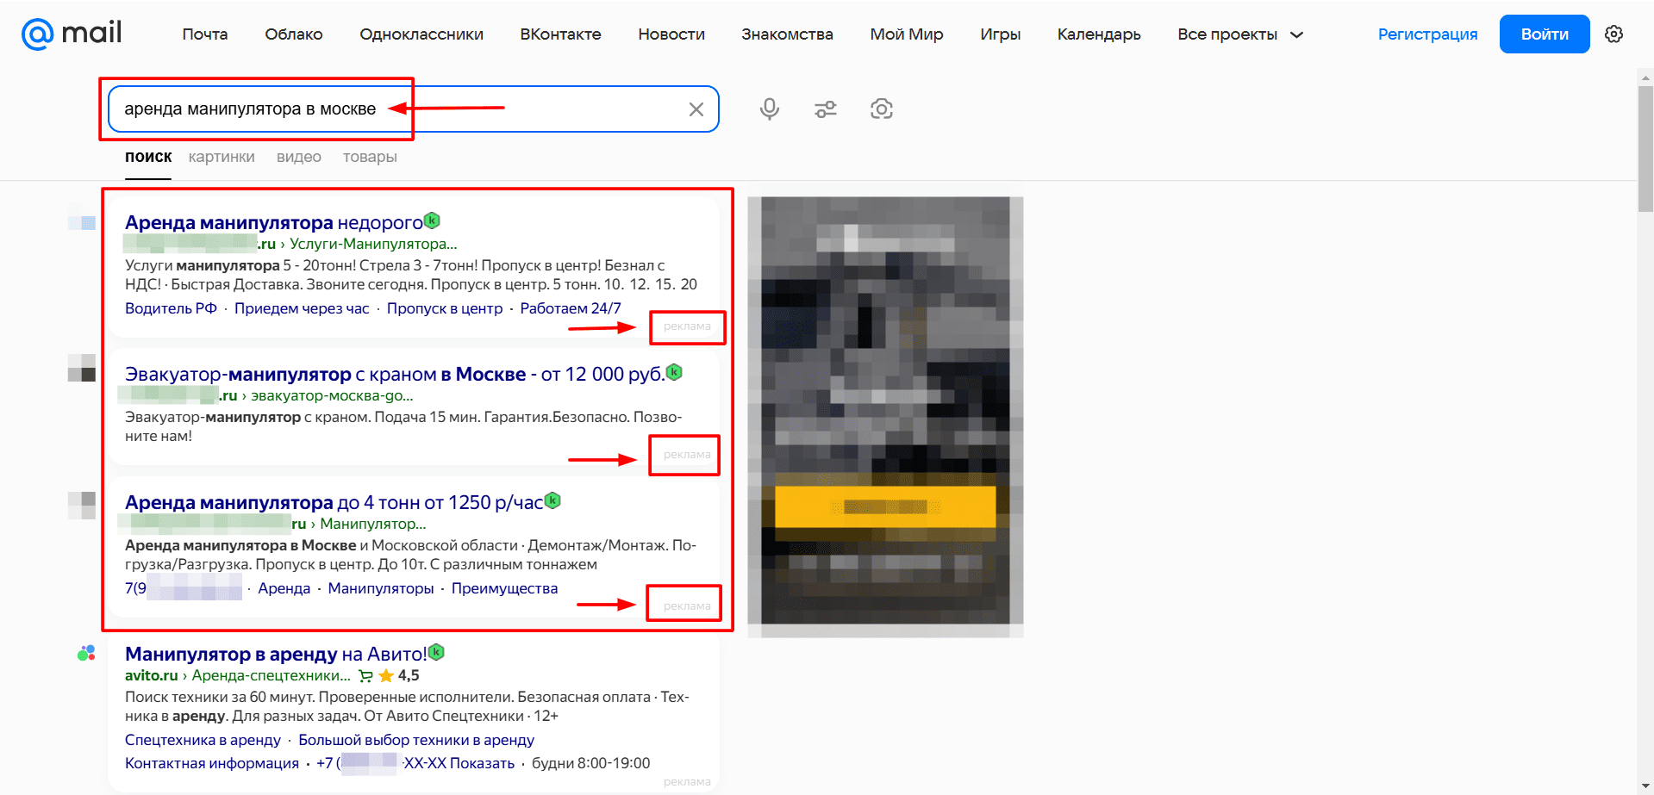Click 'Контактная информация' link
The width and height of the screenshot is (1654, 795).
[212, 763]
